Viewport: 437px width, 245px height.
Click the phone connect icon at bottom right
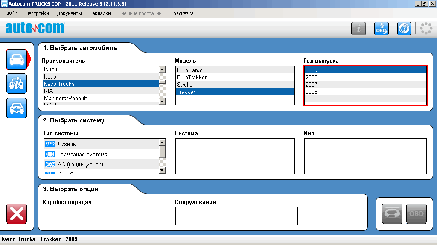point(392,214)
